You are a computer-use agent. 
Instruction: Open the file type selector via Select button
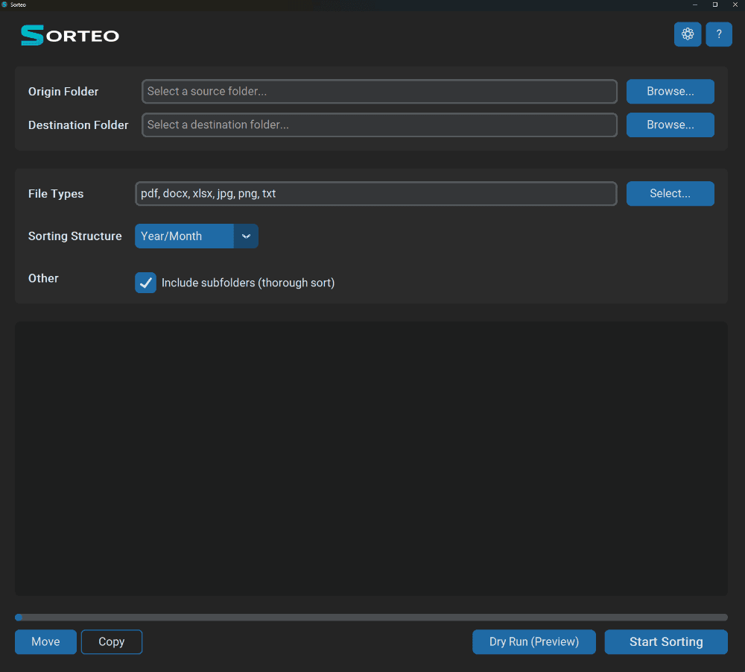[670, 193]
